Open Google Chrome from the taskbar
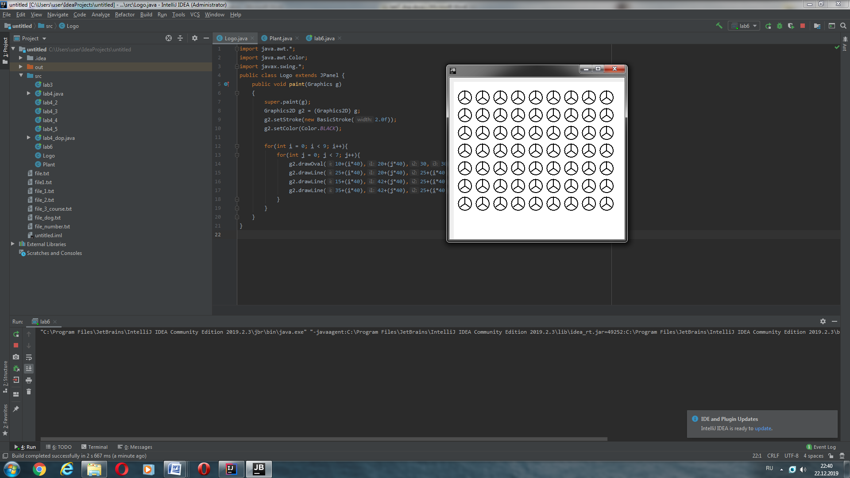The height and width of the screenshot is (478, 850). 39,469
